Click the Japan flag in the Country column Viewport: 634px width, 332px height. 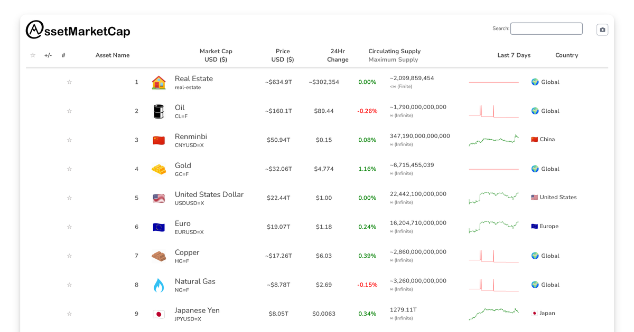(x=535, y=313)
